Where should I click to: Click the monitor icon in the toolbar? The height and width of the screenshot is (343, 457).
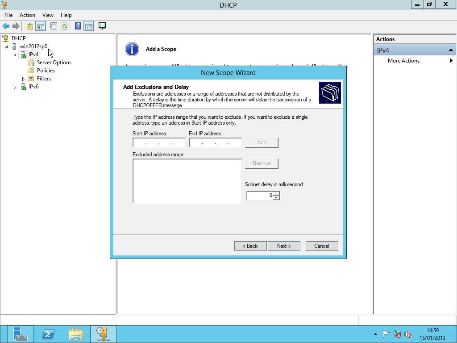click(x=102, y=26)
